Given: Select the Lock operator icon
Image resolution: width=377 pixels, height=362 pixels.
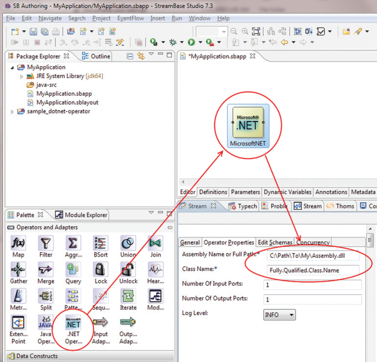Looking at the screenshot, I should tap(101, 270).
